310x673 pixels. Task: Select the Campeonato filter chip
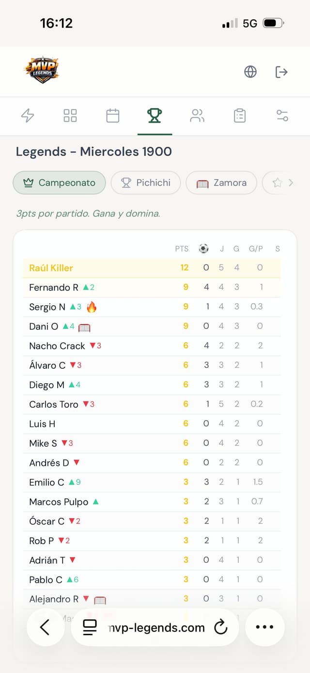pyautogui.click(x=59, y=183)
